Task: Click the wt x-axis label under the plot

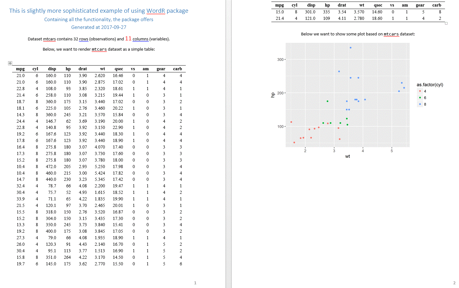Action: coord(348,156)
